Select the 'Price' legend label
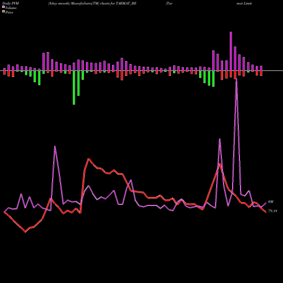This screenshot has width=283, height=283. point(9,12)
